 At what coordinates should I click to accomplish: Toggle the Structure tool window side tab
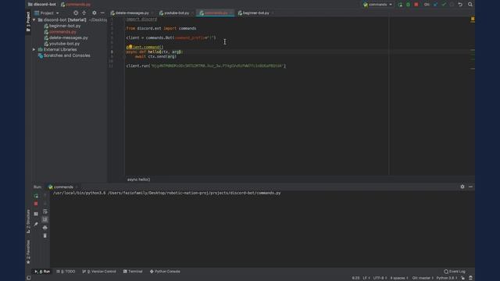(28, 221)
